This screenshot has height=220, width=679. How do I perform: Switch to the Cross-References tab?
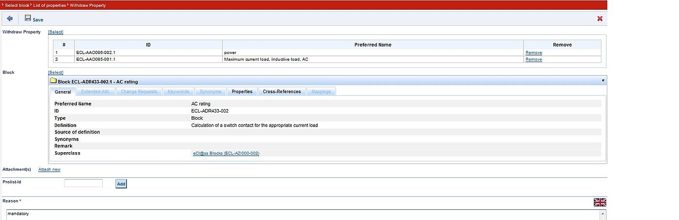click(282, 92)
